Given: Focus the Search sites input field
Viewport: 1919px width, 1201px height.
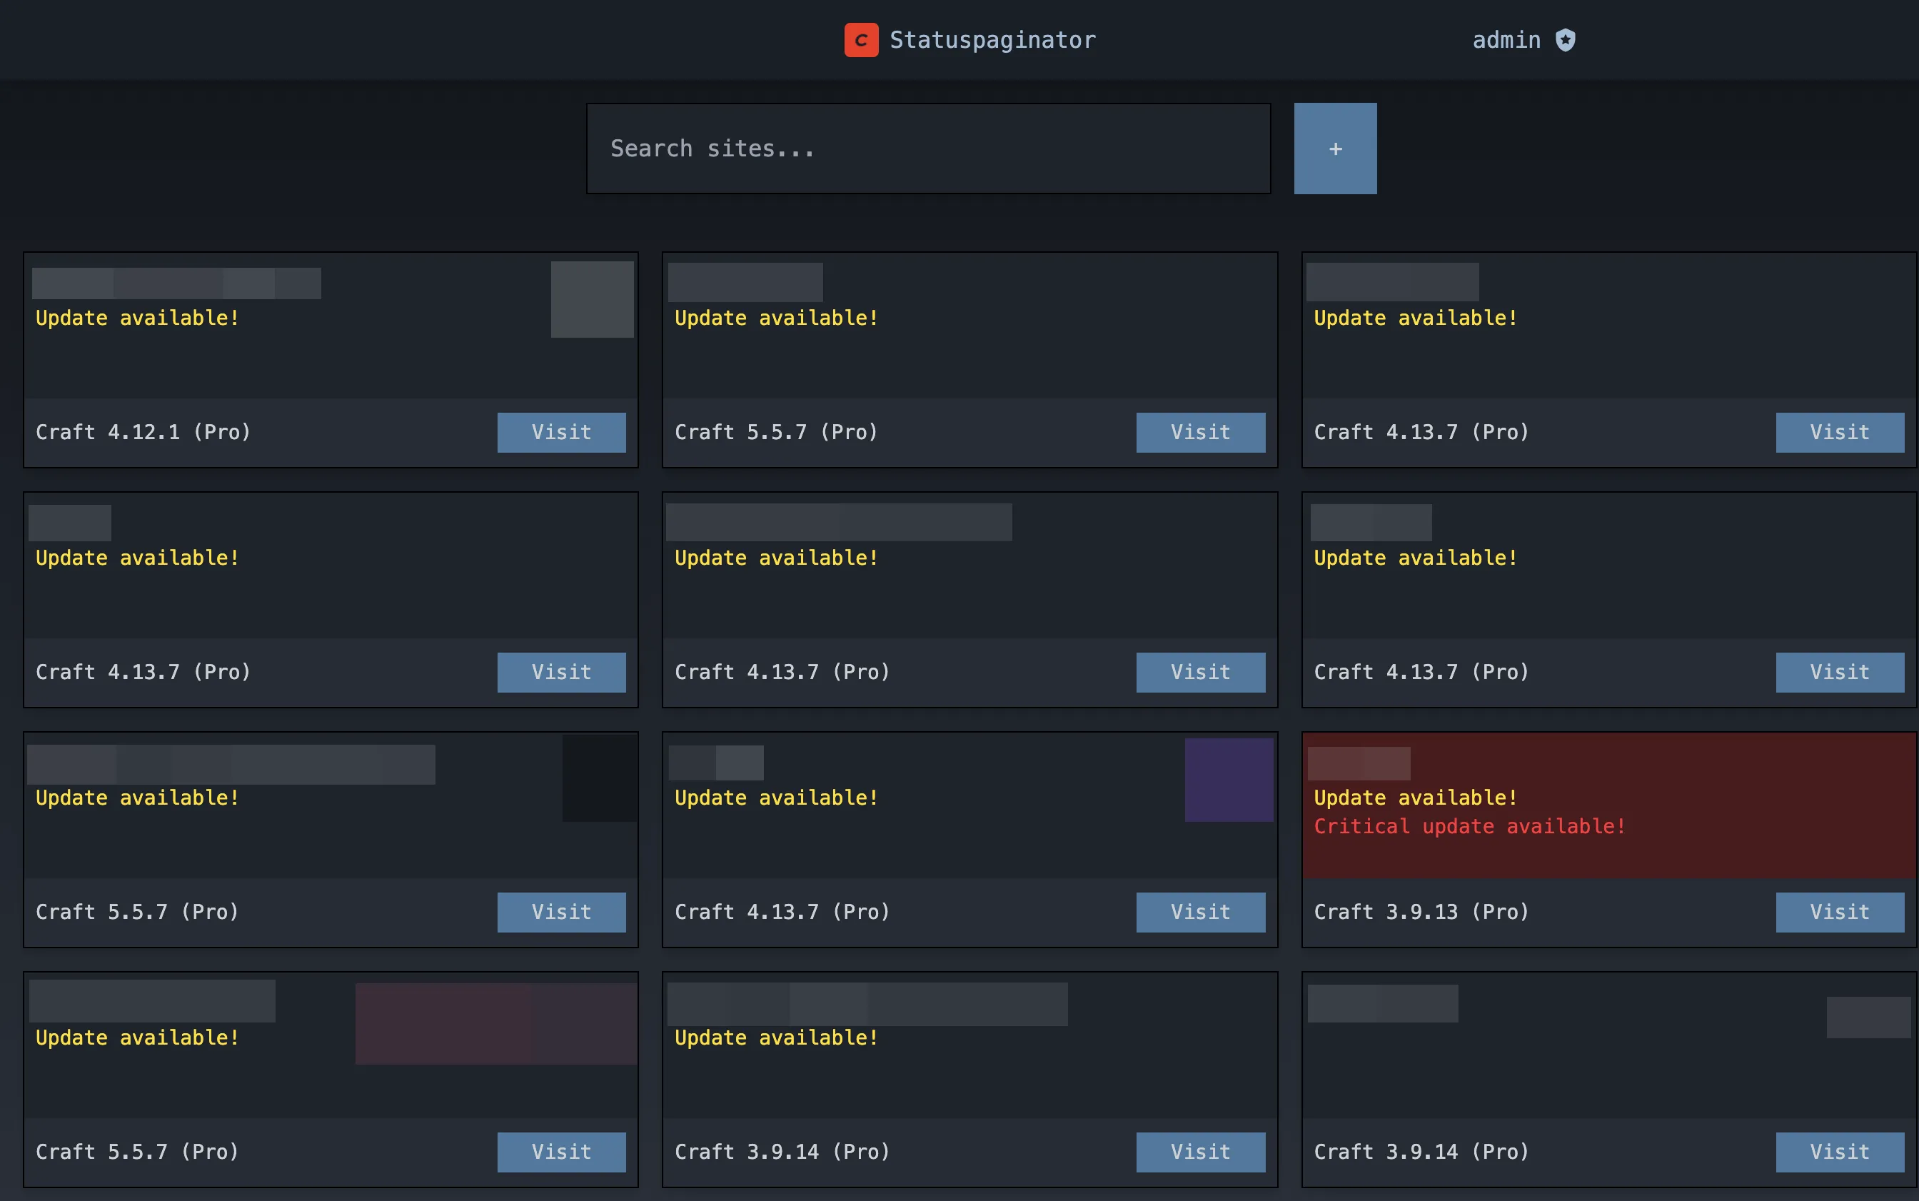Looking at the screenshot, I should [927, 149].
